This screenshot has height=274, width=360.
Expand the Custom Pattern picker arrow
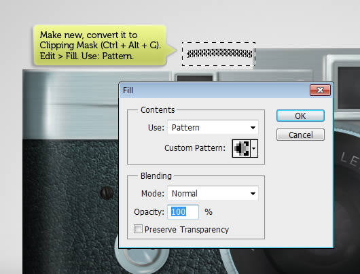coord(254,148)
